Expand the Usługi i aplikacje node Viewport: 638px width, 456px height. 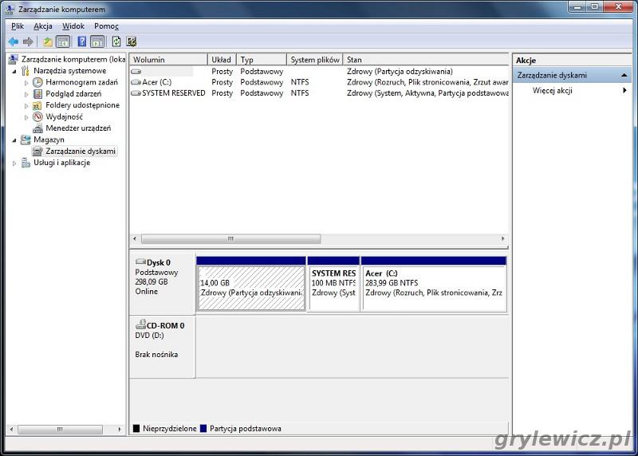point(14,163)
